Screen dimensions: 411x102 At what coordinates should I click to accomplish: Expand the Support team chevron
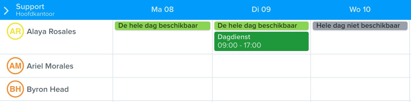pyautogui.click(x=6, y=11)
